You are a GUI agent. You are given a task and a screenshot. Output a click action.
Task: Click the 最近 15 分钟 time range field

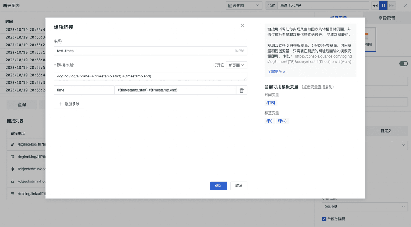[x=323, y=5]
